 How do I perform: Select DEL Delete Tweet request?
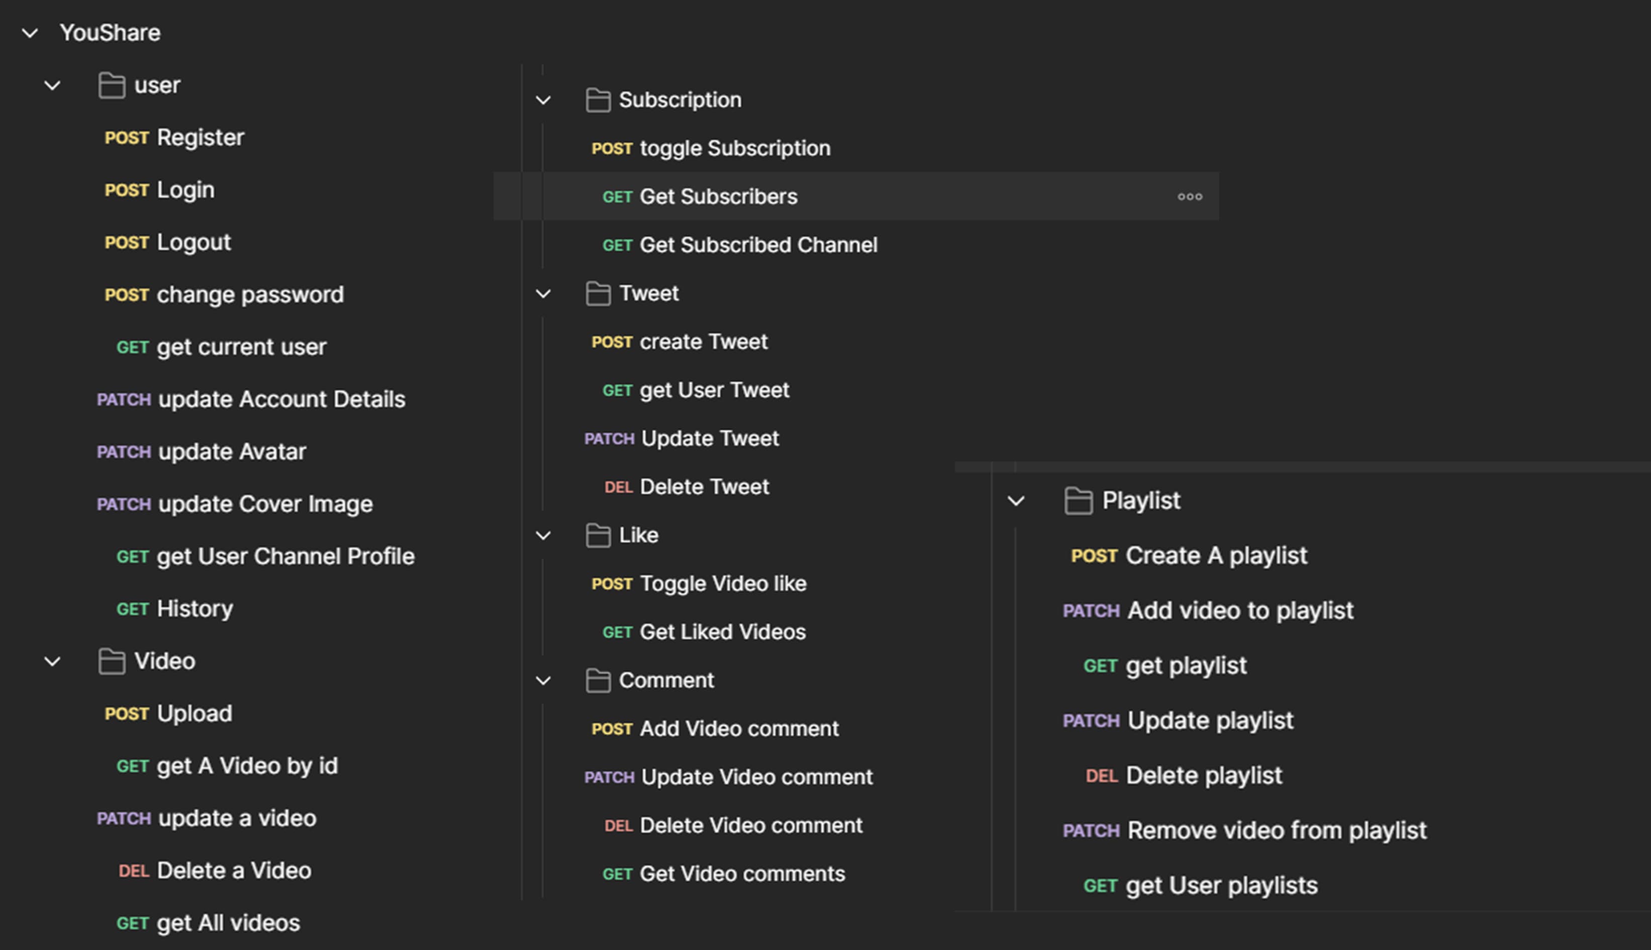(x=704, y=487)
